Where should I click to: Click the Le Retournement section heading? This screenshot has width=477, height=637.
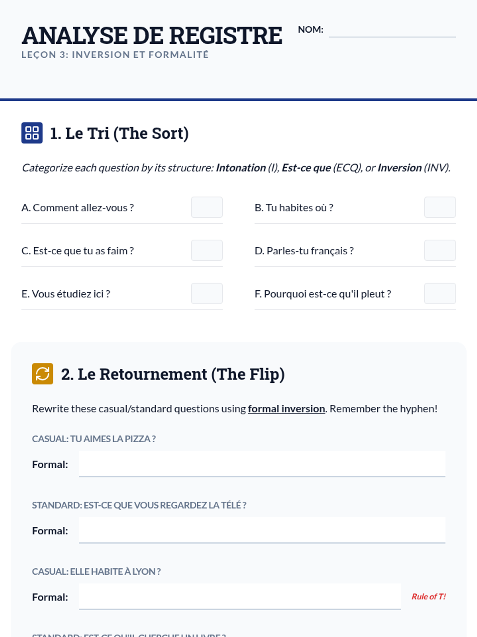(173, 374)
